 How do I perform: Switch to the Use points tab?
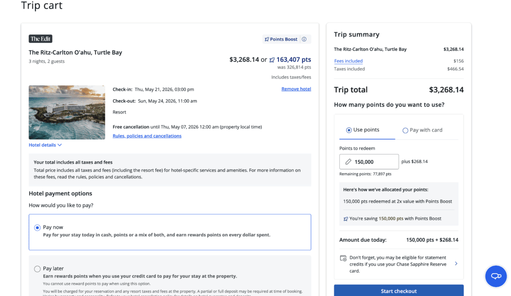pos(363,130)
